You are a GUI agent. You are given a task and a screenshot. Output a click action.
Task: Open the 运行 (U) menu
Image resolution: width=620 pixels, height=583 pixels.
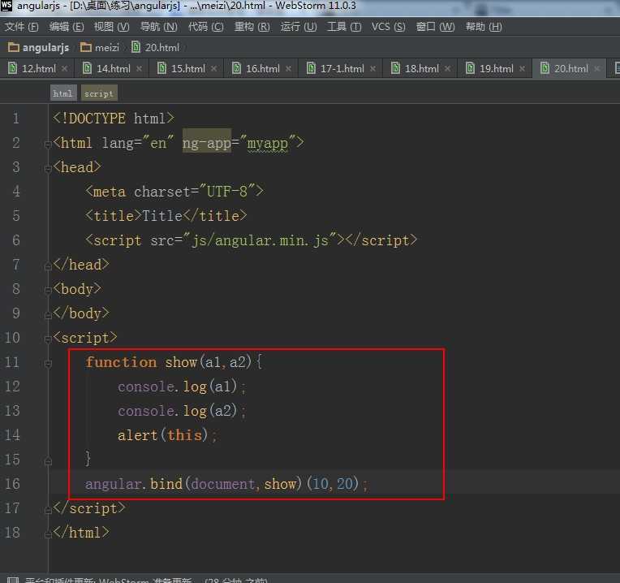click(299, 27)
